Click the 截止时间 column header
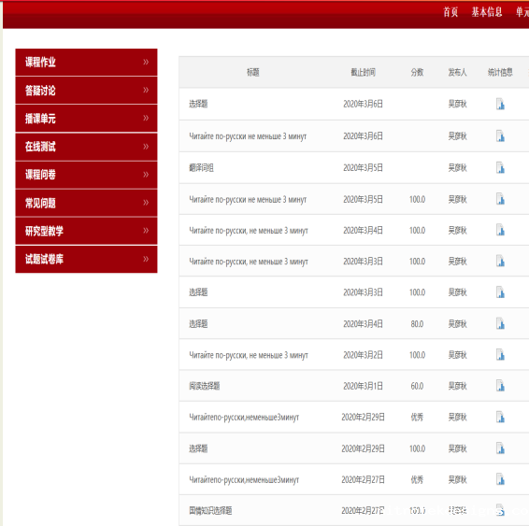Image resolution: width=529 pixels, height=526 pixels. pyautogui.click(x=363, y=72)
